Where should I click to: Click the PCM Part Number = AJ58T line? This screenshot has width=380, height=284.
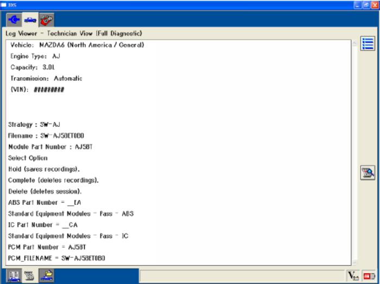pyautogui.click(x=47, y=247)
